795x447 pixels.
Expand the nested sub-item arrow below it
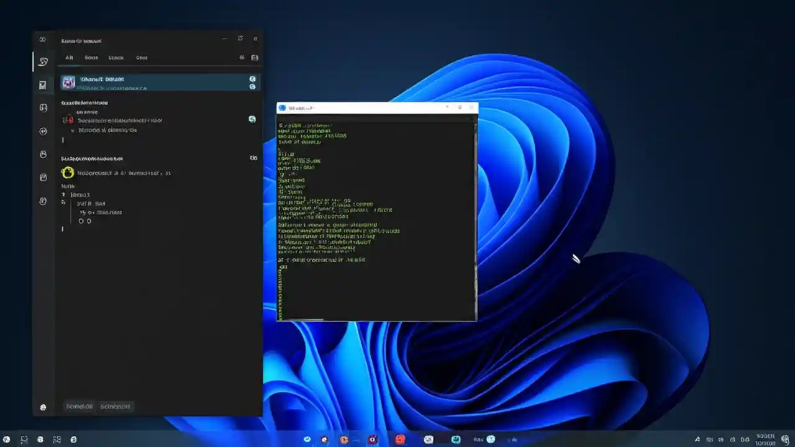click(64, 202)
